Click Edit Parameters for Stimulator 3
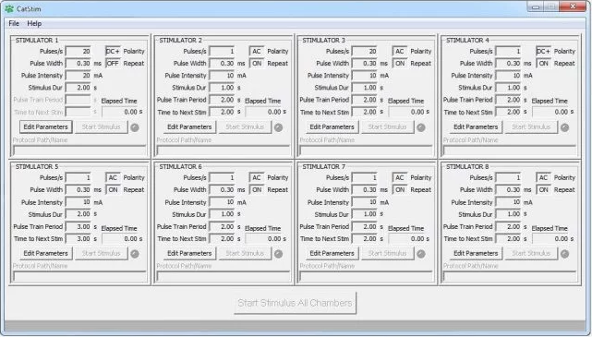Viewport: 592px width, 337px height. (x=332, y=126)
